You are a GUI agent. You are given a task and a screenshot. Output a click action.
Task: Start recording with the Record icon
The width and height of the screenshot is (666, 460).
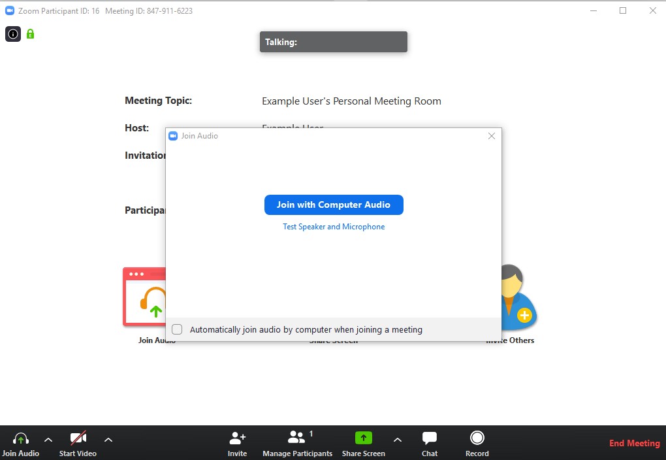pos(477,438)
